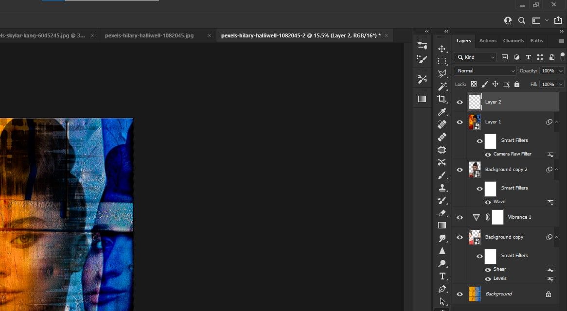Select the Pen tool

(442, 289)
